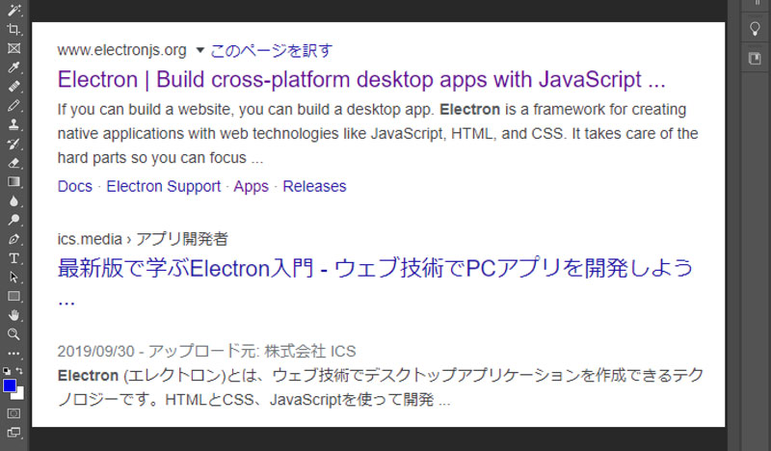The height and width of the screenshot is (451, 771).
Task: Select the Frame tool
Action: [13, 48]
